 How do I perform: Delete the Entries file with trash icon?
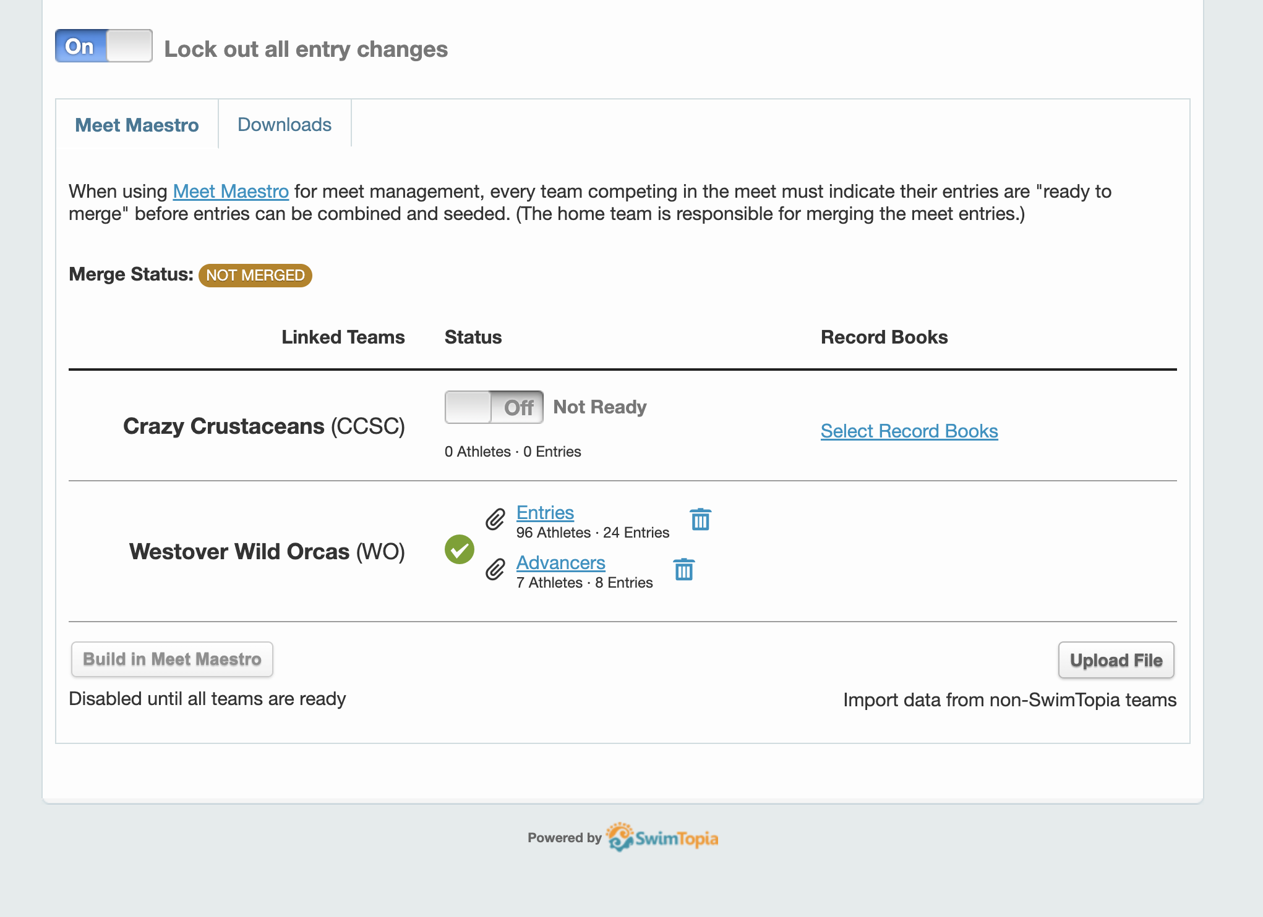[x=700, y=520]
